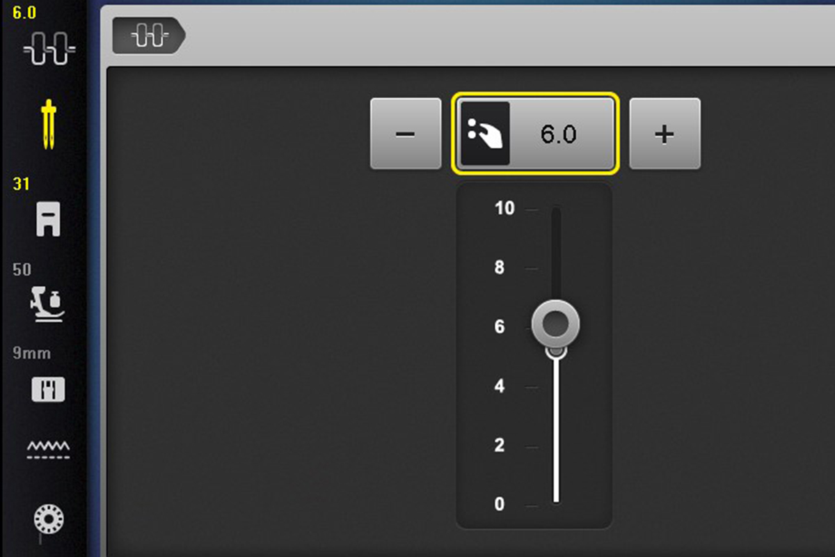Viewport: 835px width, 557px height.
Task: Click the yellow 6.0 sidebar readout
Action: coord(24,13)
